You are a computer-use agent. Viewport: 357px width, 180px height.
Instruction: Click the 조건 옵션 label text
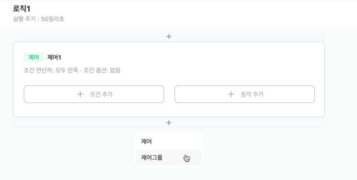pos(96,70)
